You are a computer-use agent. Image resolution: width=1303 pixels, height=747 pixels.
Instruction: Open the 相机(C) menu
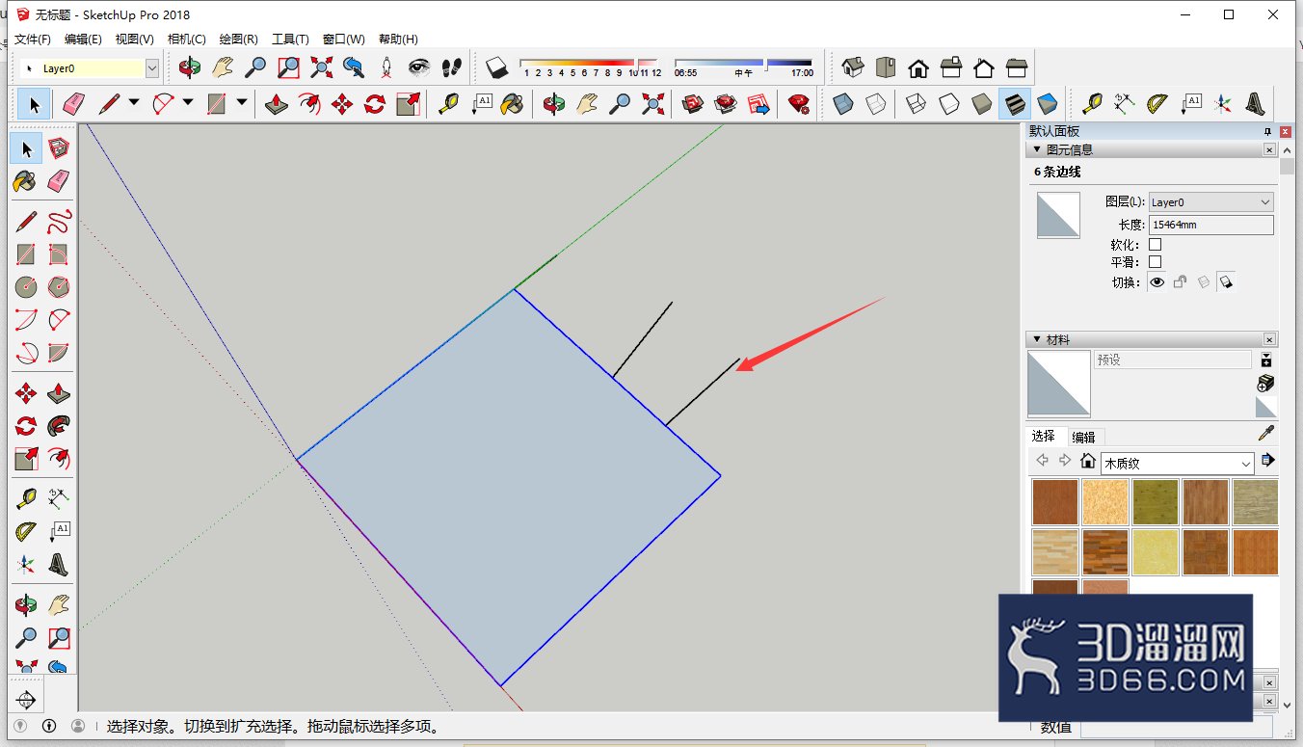point(187,40)
